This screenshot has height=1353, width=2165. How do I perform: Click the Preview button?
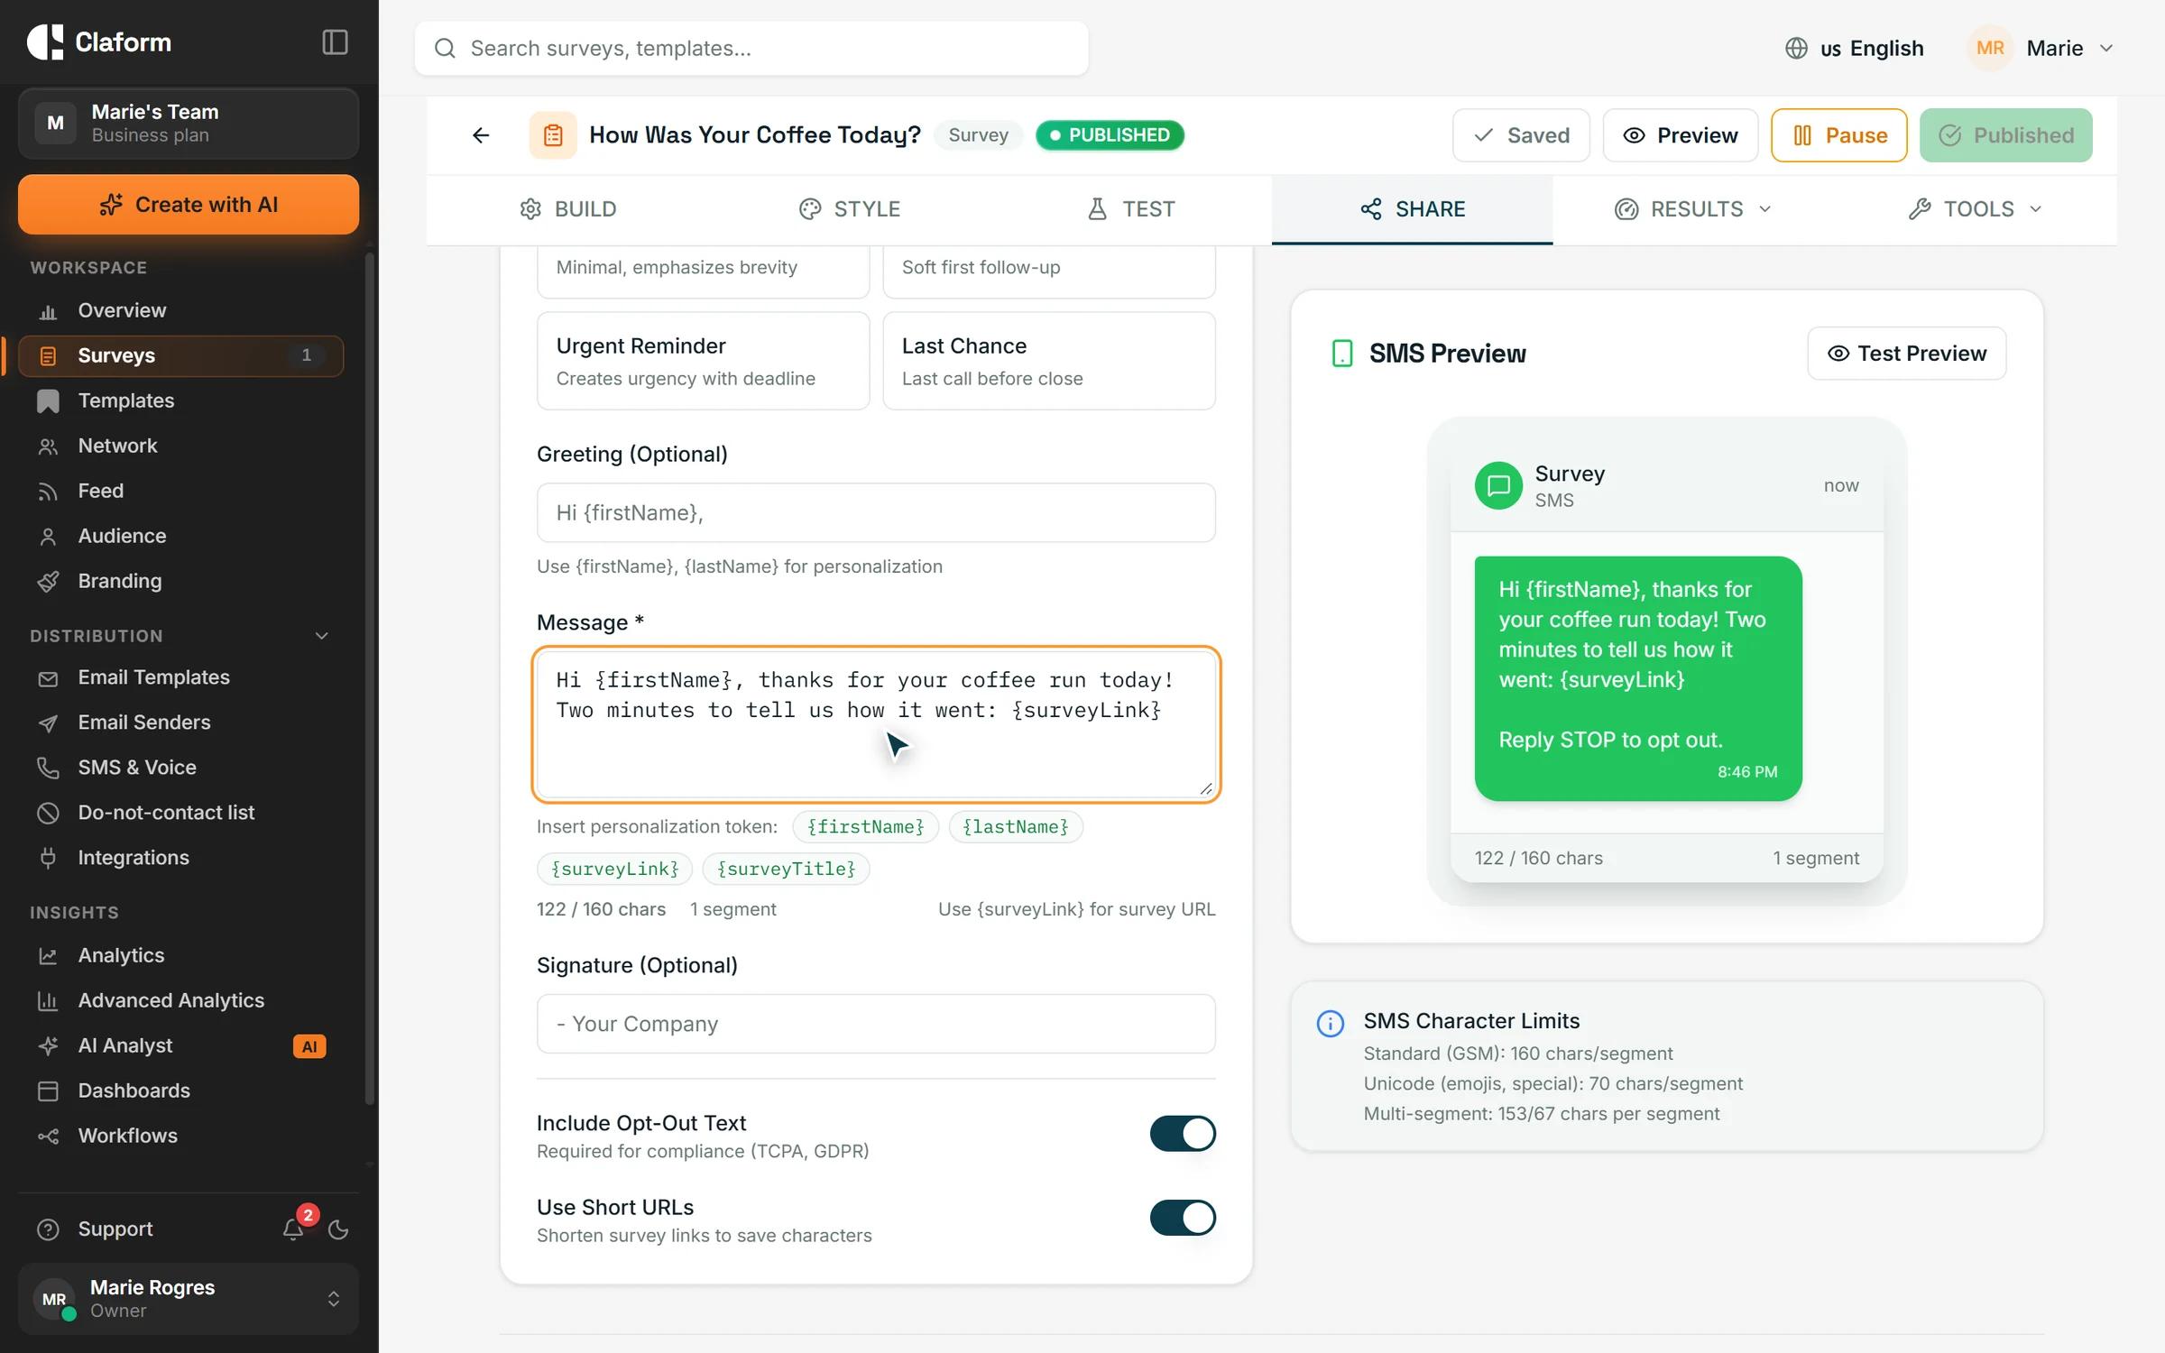click(1681, 135)
